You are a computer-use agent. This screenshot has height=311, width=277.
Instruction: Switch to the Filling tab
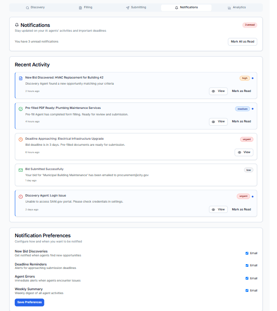(x=86, y=7)
